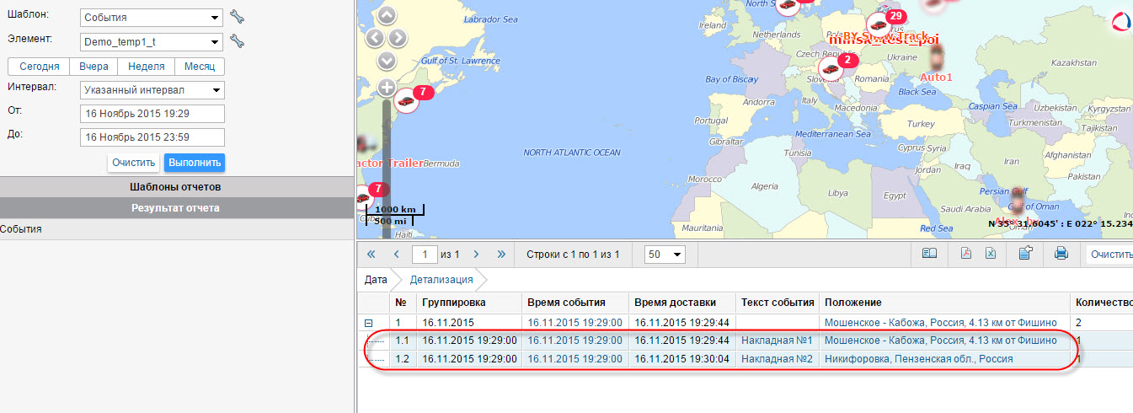The width and height of the screenshot is (1133, 413).
Task: Open the Шаблон dropdown (События)
Action: 152,18
